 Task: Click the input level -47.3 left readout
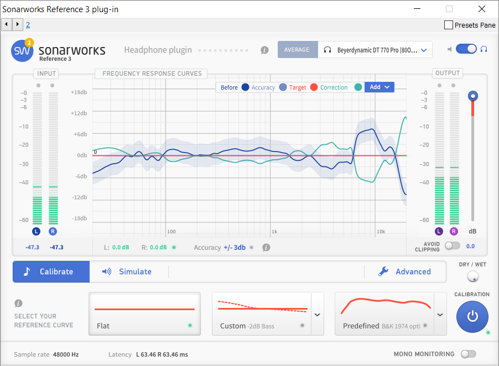(33, 247)
